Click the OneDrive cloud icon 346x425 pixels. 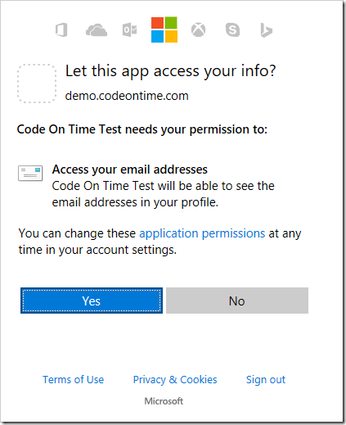[x=97, y=30]
